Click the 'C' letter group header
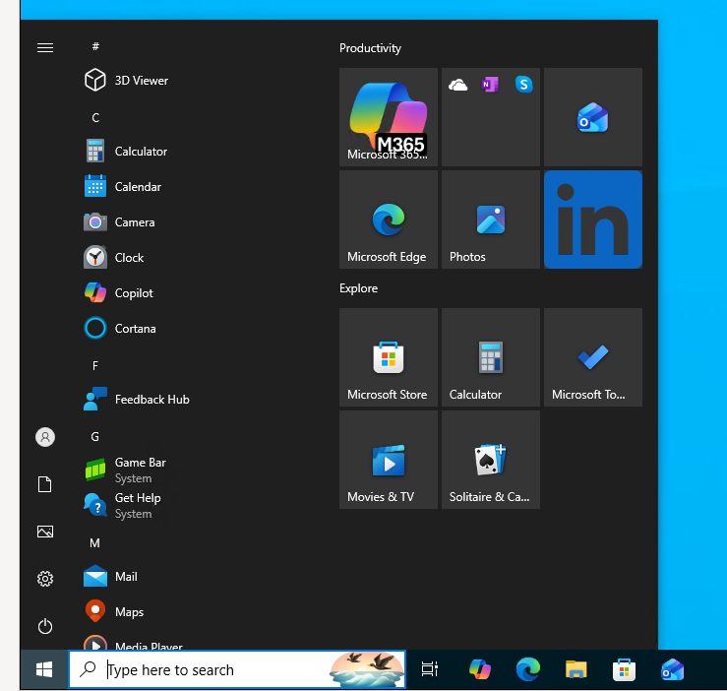Image resolution: width=727 pixels, height=691 pixels. 95,118
